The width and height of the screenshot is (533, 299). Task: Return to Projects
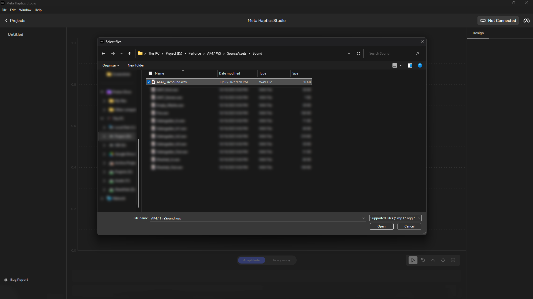click(x=15, y=21)
